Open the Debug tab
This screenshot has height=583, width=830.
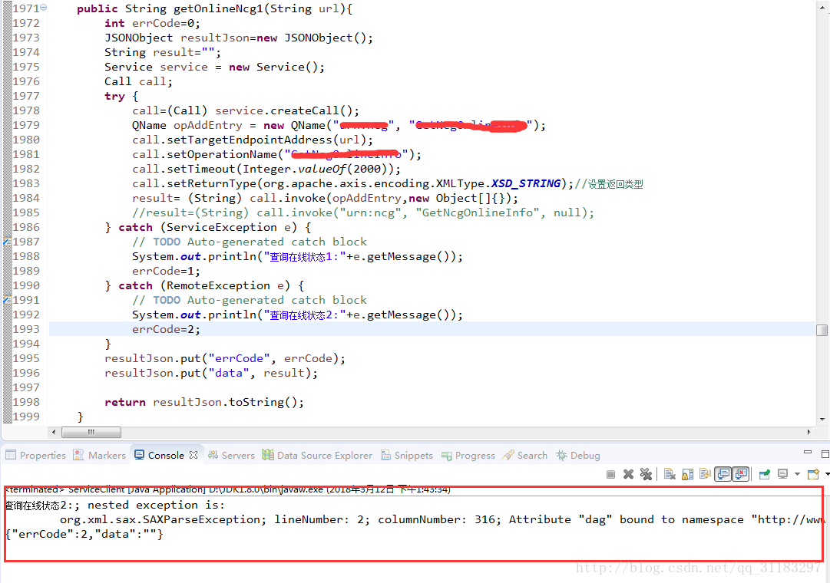578,455
